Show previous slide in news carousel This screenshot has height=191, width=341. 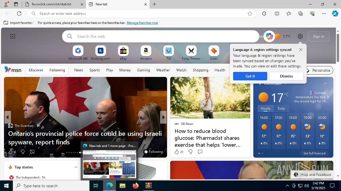click(x=8, y=117)
